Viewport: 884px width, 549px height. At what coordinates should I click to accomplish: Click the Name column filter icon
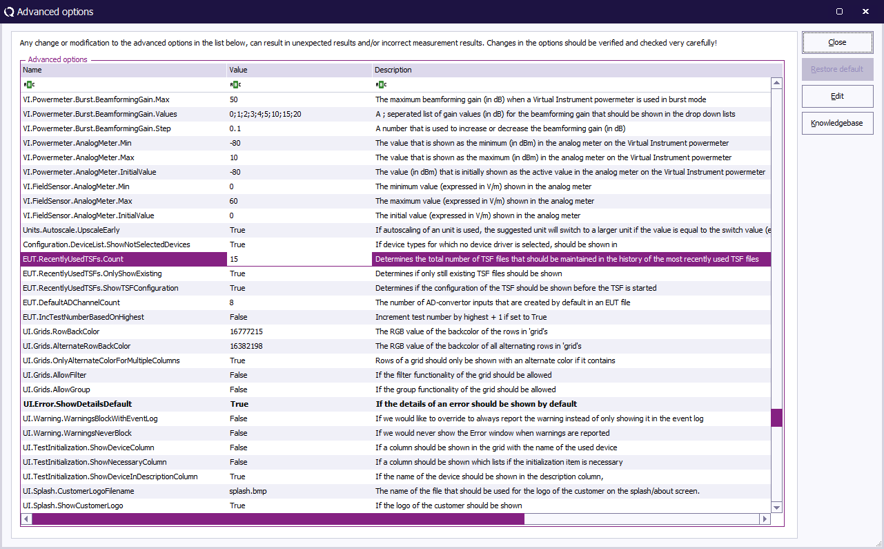pos(28,84)
